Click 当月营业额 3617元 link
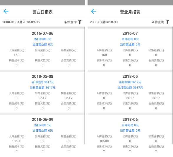 (x=130, y=88)
